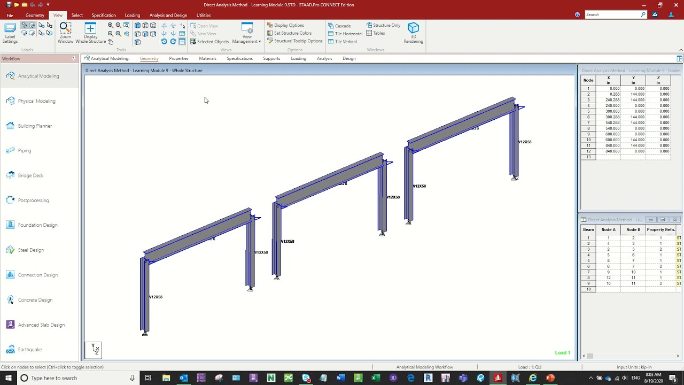Screen dimensions: 684x385
Task: Click the Windows Start button
Action: [9, 378]
